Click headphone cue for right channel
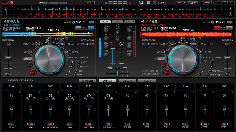 [x=122, y=44]
